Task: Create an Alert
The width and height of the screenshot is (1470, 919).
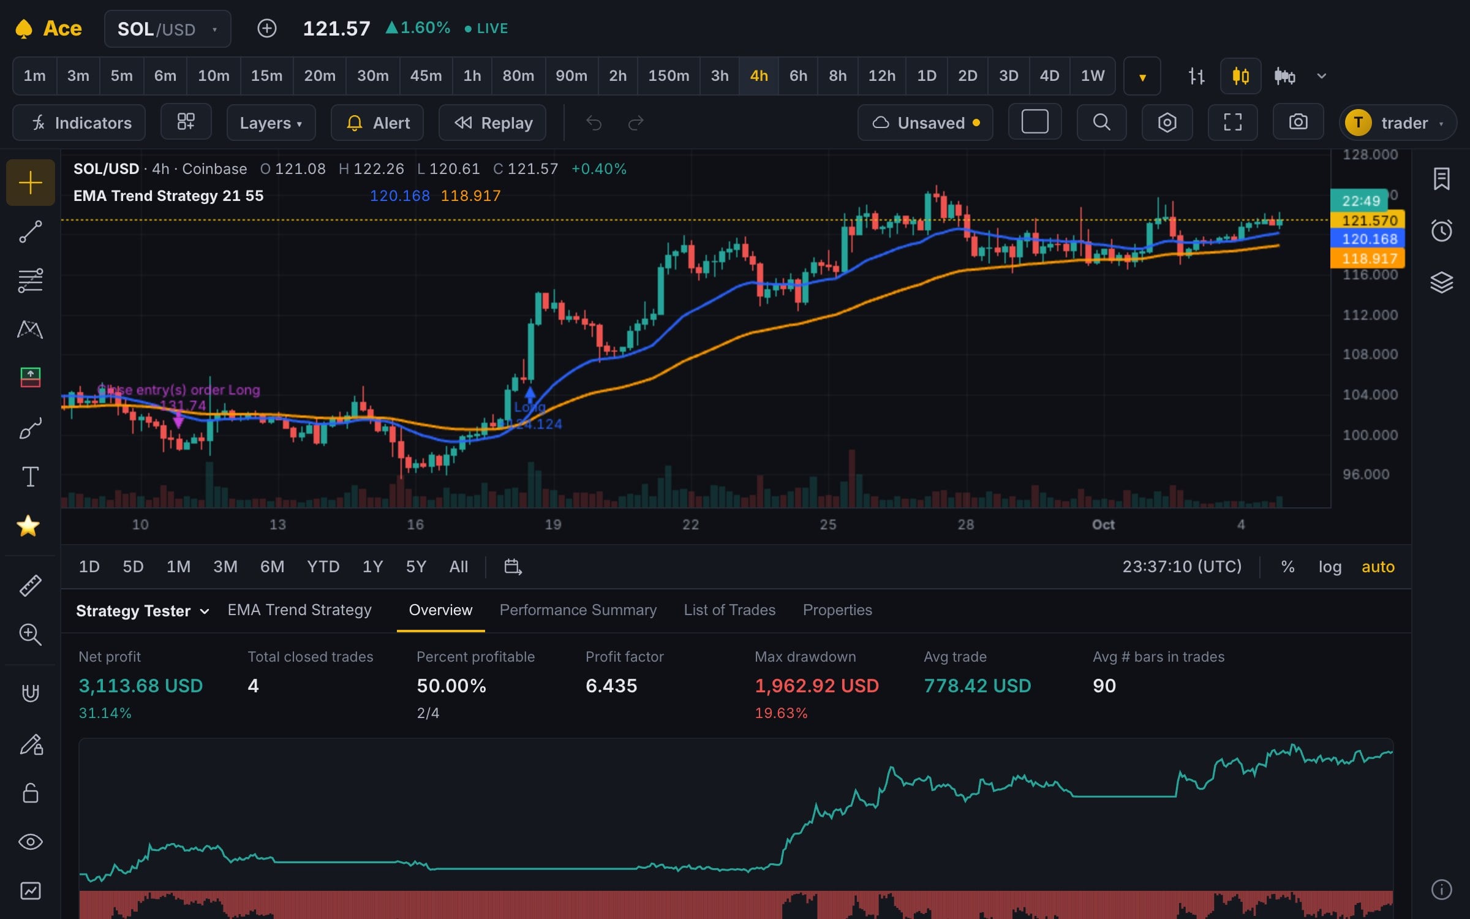Action: point(377,123)
